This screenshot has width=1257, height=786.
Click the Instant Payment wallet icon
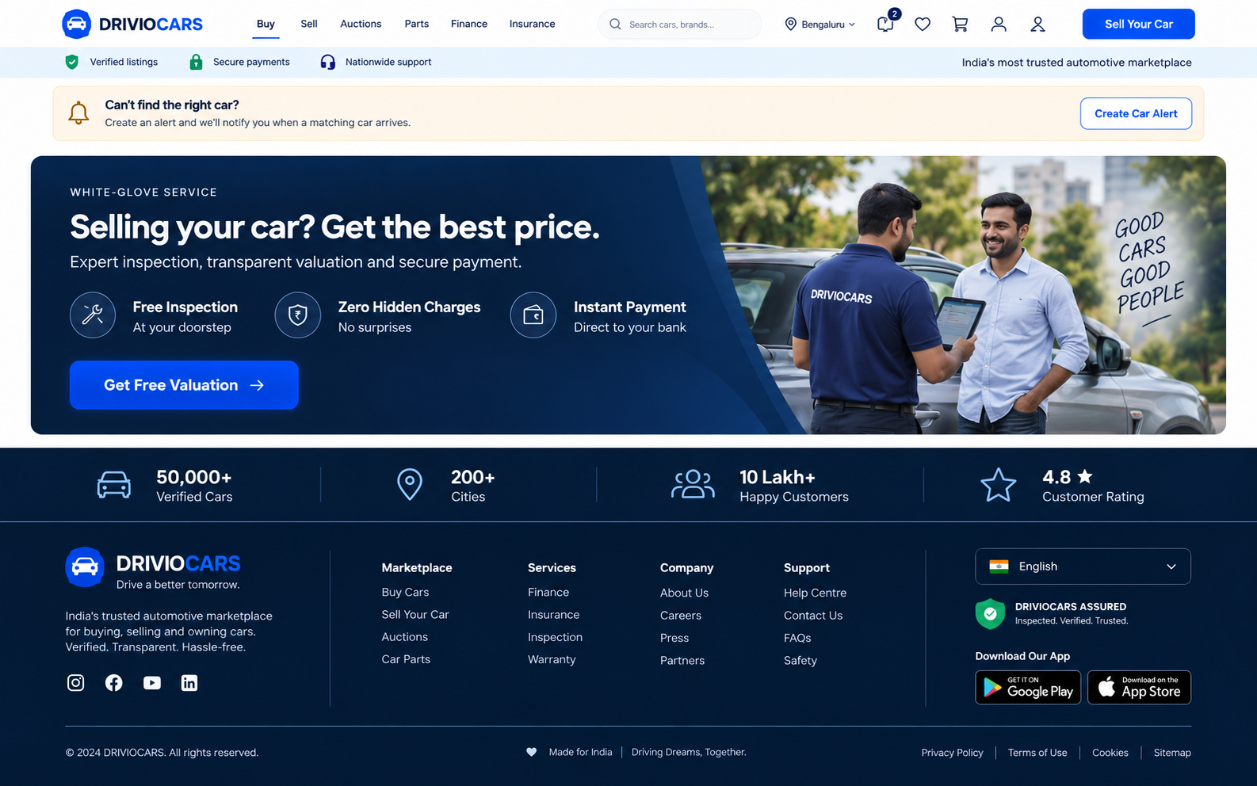tap(533, 315)
